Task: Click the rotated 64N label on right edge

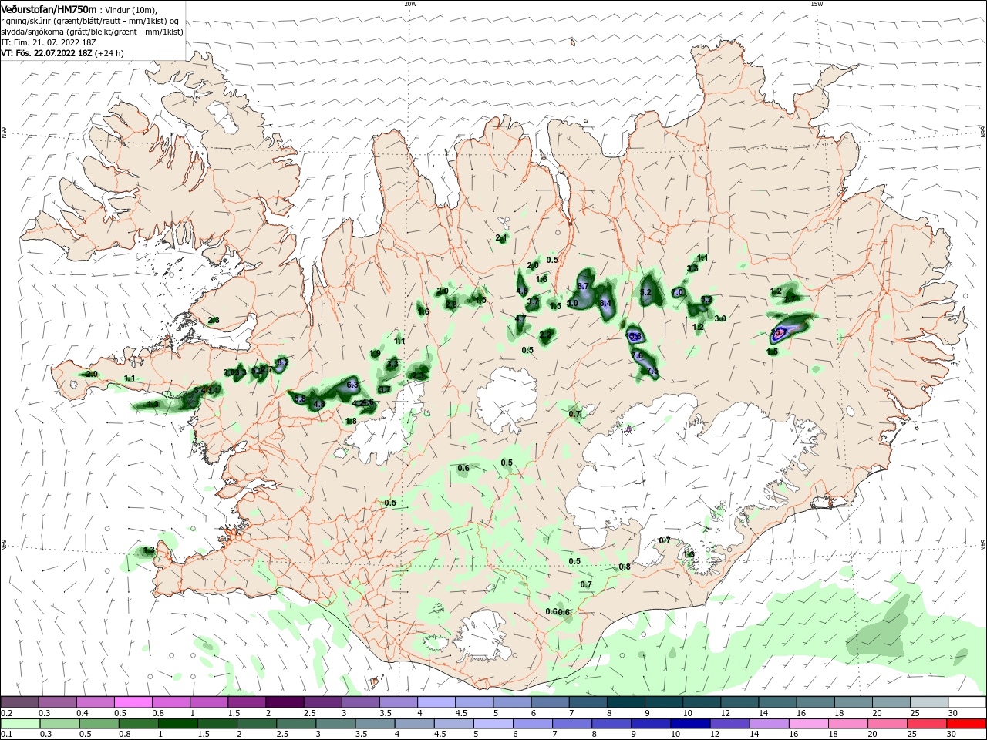Action: (983, 545)
